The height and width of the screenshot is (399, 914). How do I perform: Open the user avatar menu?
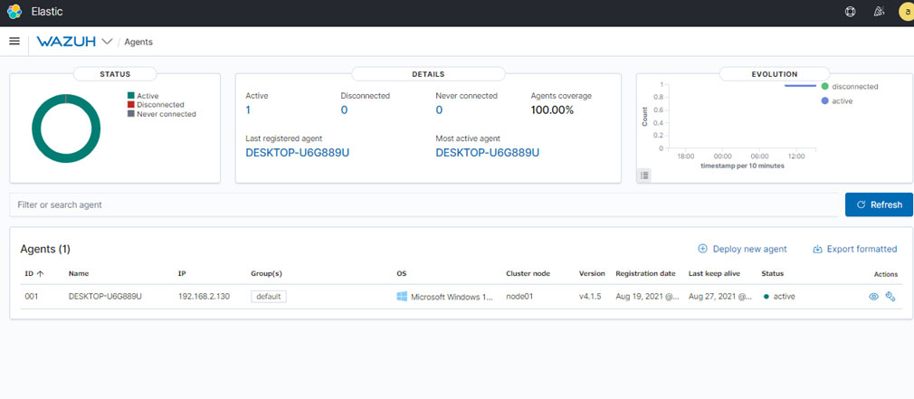point(907,12)
